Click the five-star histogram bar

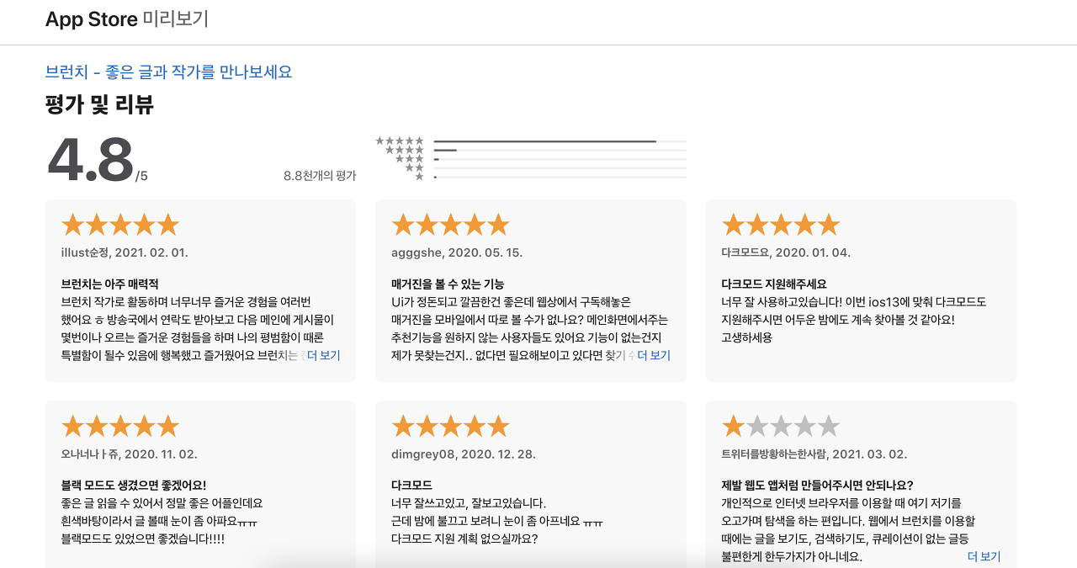(560, 141)
